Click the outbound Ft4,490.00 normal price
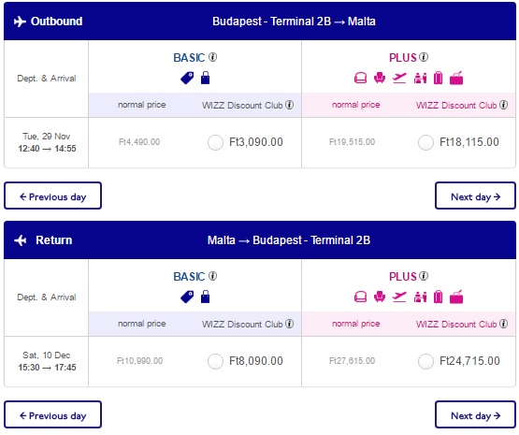The width and height of the screenshot is (519, 435). (139, 142)
